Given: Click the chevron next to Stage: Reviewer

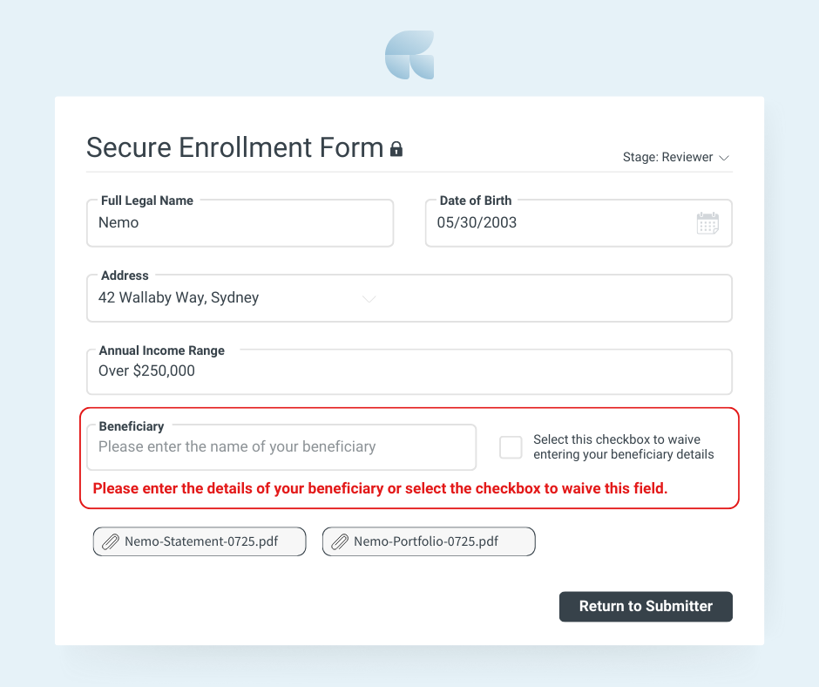Looking at the screenshot, I should pyautogui.click(x=724, y=158).
